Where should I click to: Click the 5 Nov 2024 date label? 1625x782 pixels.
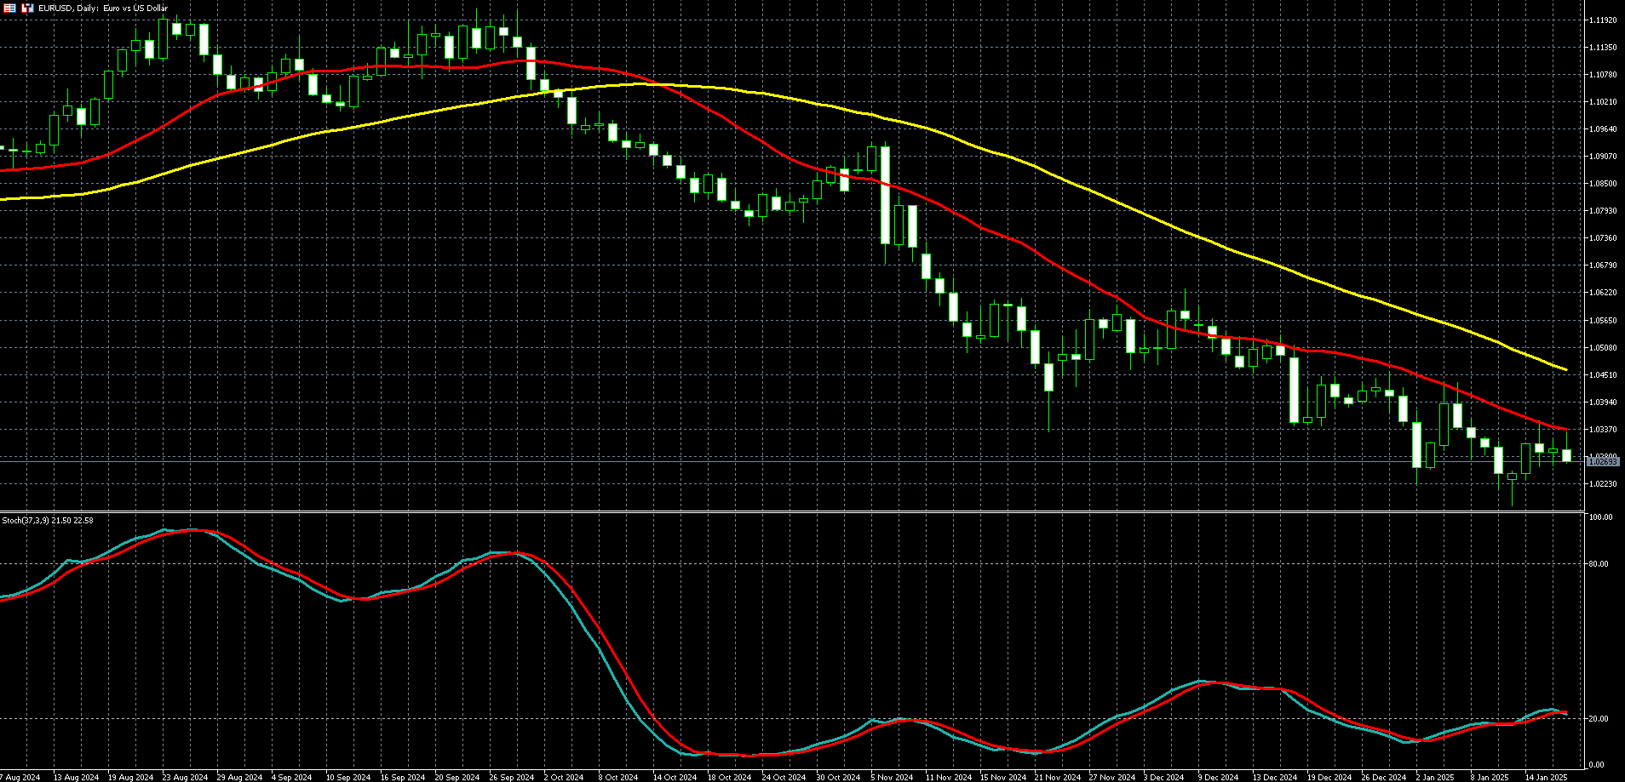[892, 777]
